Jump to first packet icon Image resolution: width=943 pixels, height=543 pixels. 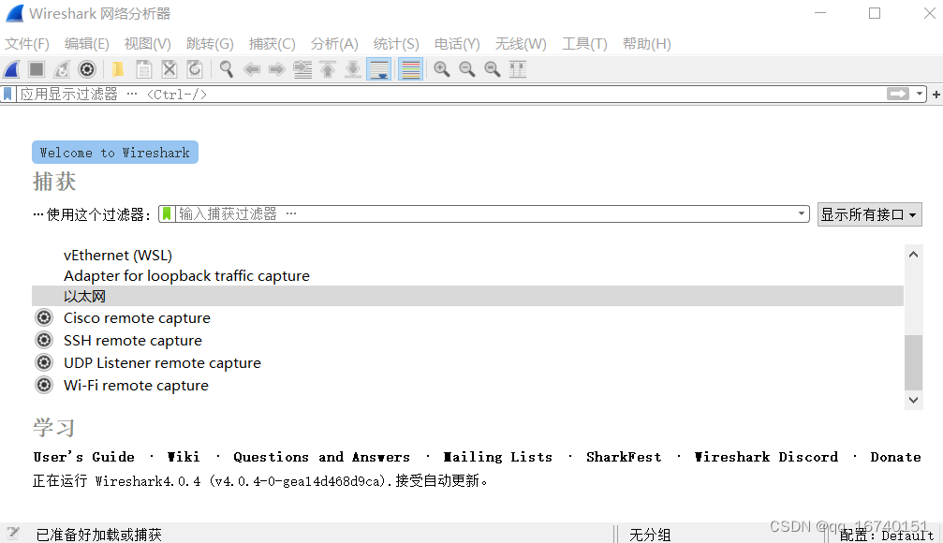(328, 70)
